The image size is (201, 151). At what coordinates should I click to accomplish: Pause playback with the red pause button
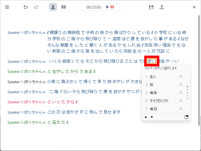[112, 7]
